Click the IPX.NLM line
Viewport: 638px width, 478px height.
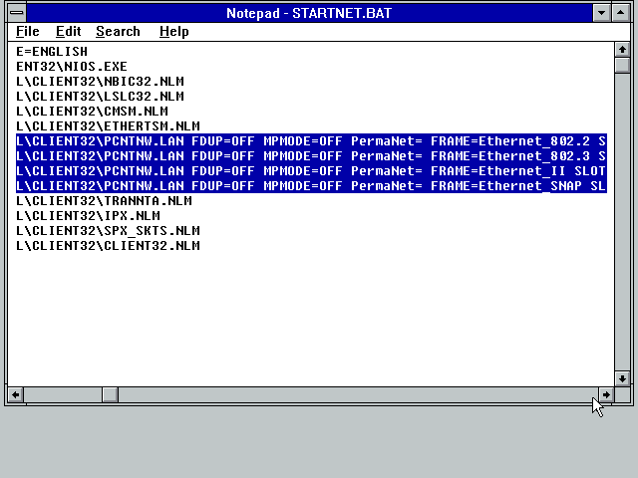tap(88, 216)
